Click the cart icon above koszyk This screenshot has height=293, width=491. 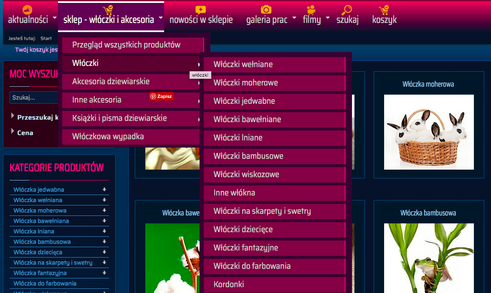pyautogui.click(x=384, y=10)
